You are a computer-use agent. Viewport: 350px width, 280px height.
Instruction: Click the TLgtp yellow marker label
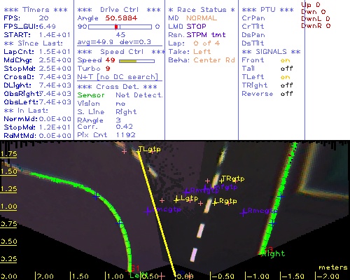(x=150, y=149)
